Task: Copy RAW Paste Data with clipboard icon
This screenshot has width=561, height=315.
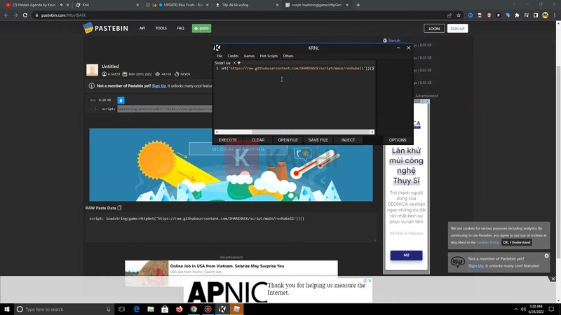Action: [x=119, y=208]
